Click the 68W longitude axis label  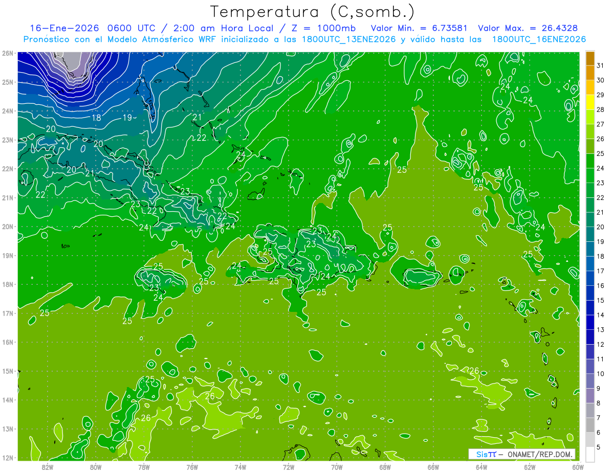[x=385, y=467]
